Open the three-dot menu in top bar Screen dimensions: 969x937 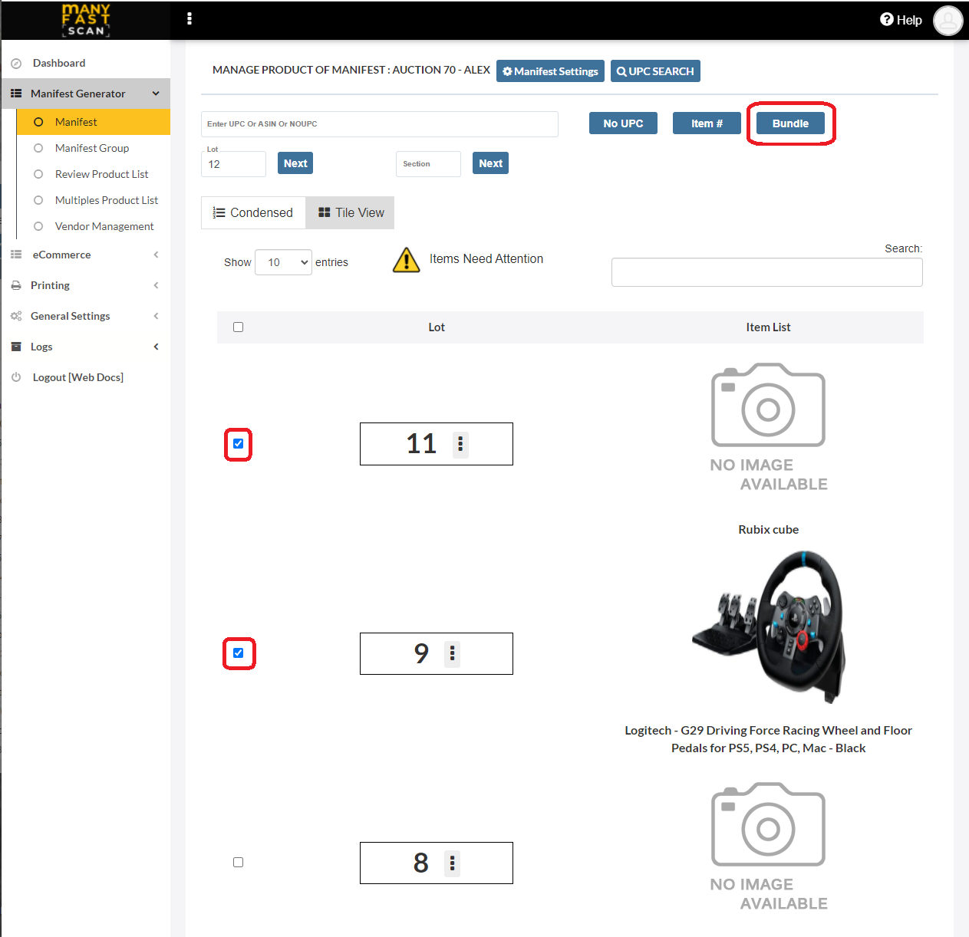tap(190, 18)
